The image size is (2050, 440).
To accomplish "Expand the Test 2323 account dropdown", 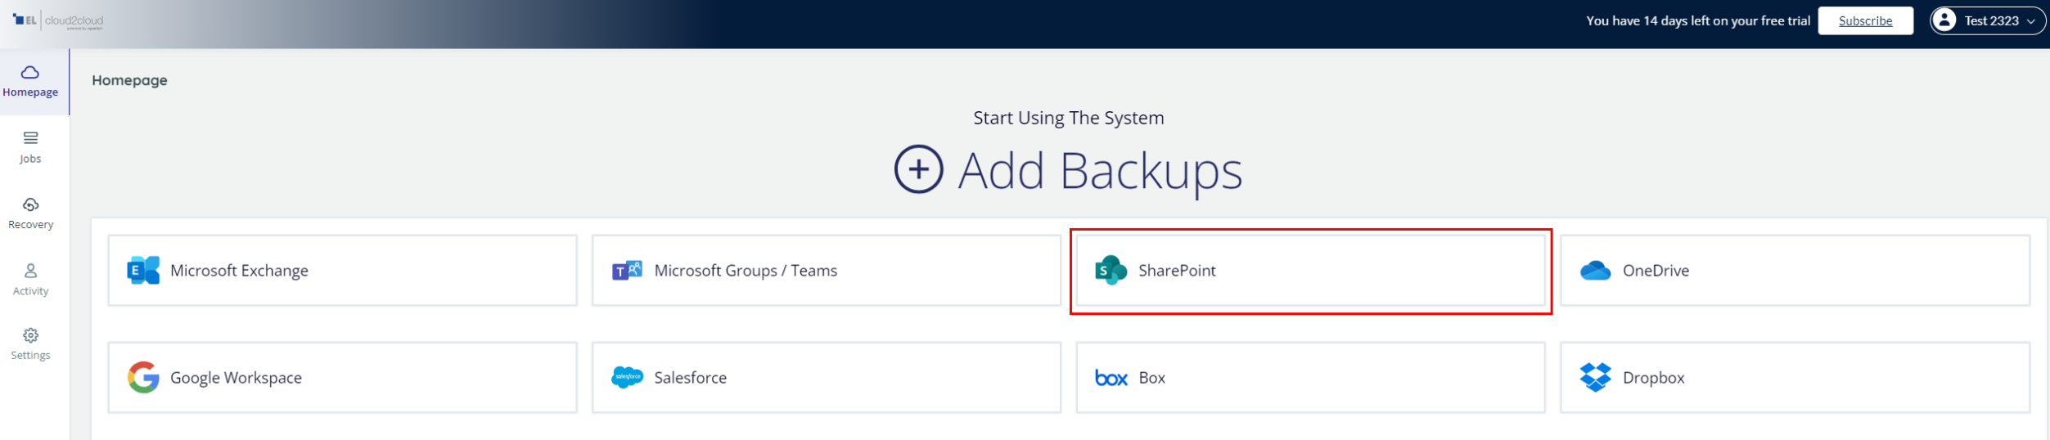I will click(2031, 21).
